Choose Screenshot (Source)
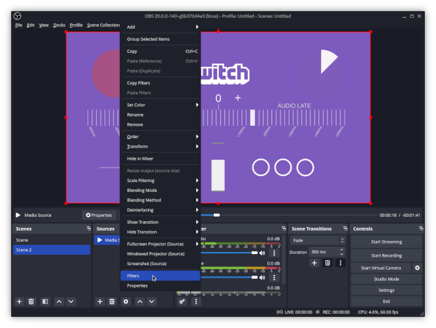The width and height of the screenshot is (436, 328). [x=160, y=264]
